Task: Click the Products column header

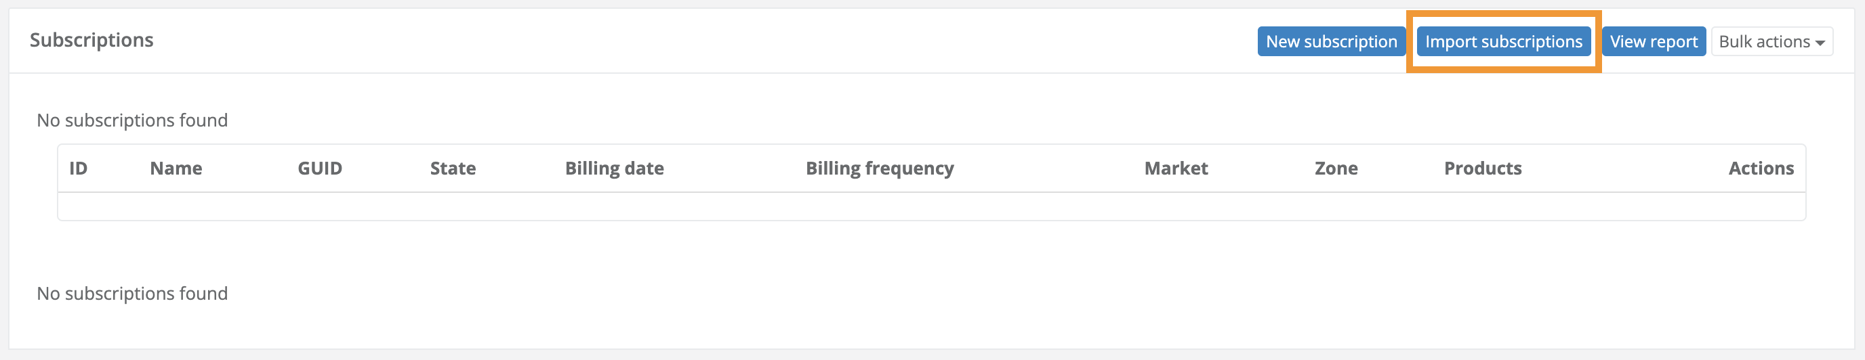Action: click(x=1482, y=168)
